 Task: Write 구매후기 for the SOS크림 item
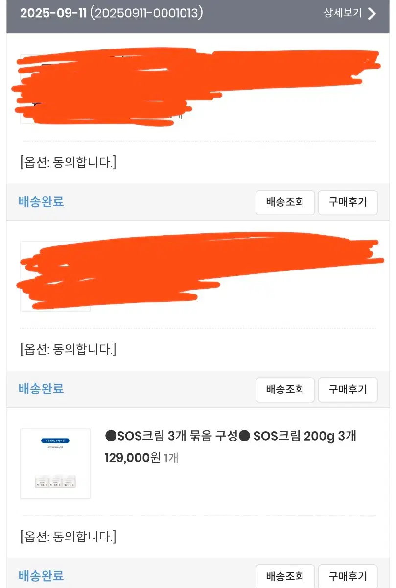pyautogui.click(x=348, y=576)
